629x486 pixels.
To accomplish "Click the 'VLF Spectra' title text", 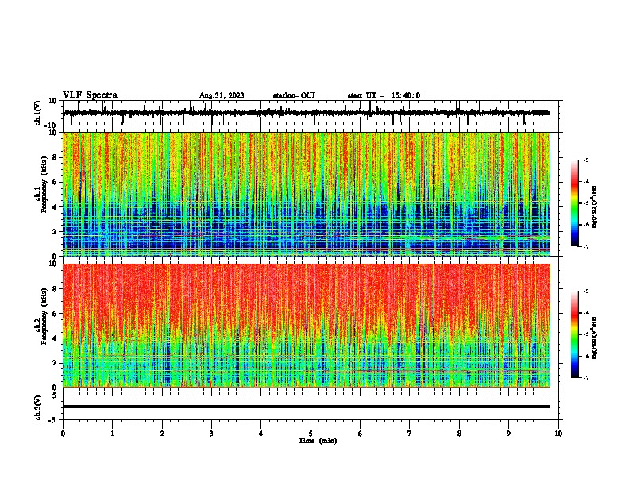I will click(x=90, y=95).
